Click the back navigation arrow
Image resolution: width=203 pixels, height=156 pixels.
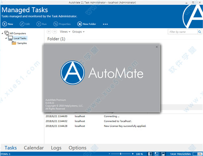pos(49,32)
